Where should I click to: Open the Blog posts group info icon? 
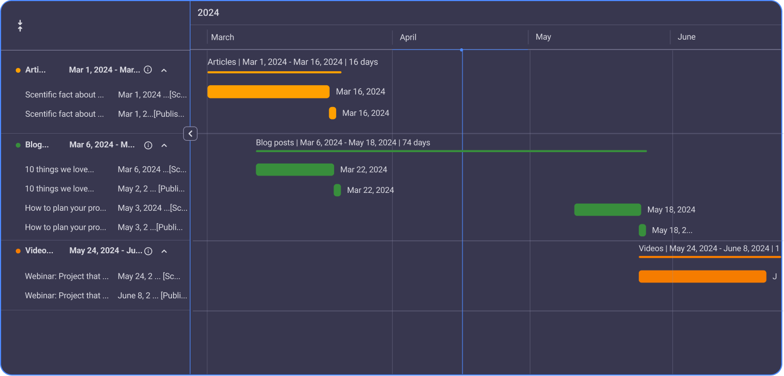click(x=148, y=145)
